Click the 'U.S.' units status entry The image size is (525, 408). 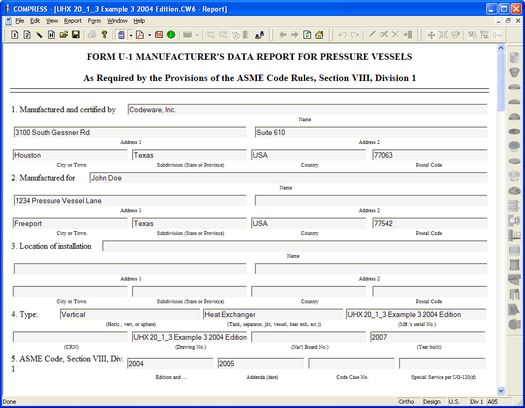point(457,402)
